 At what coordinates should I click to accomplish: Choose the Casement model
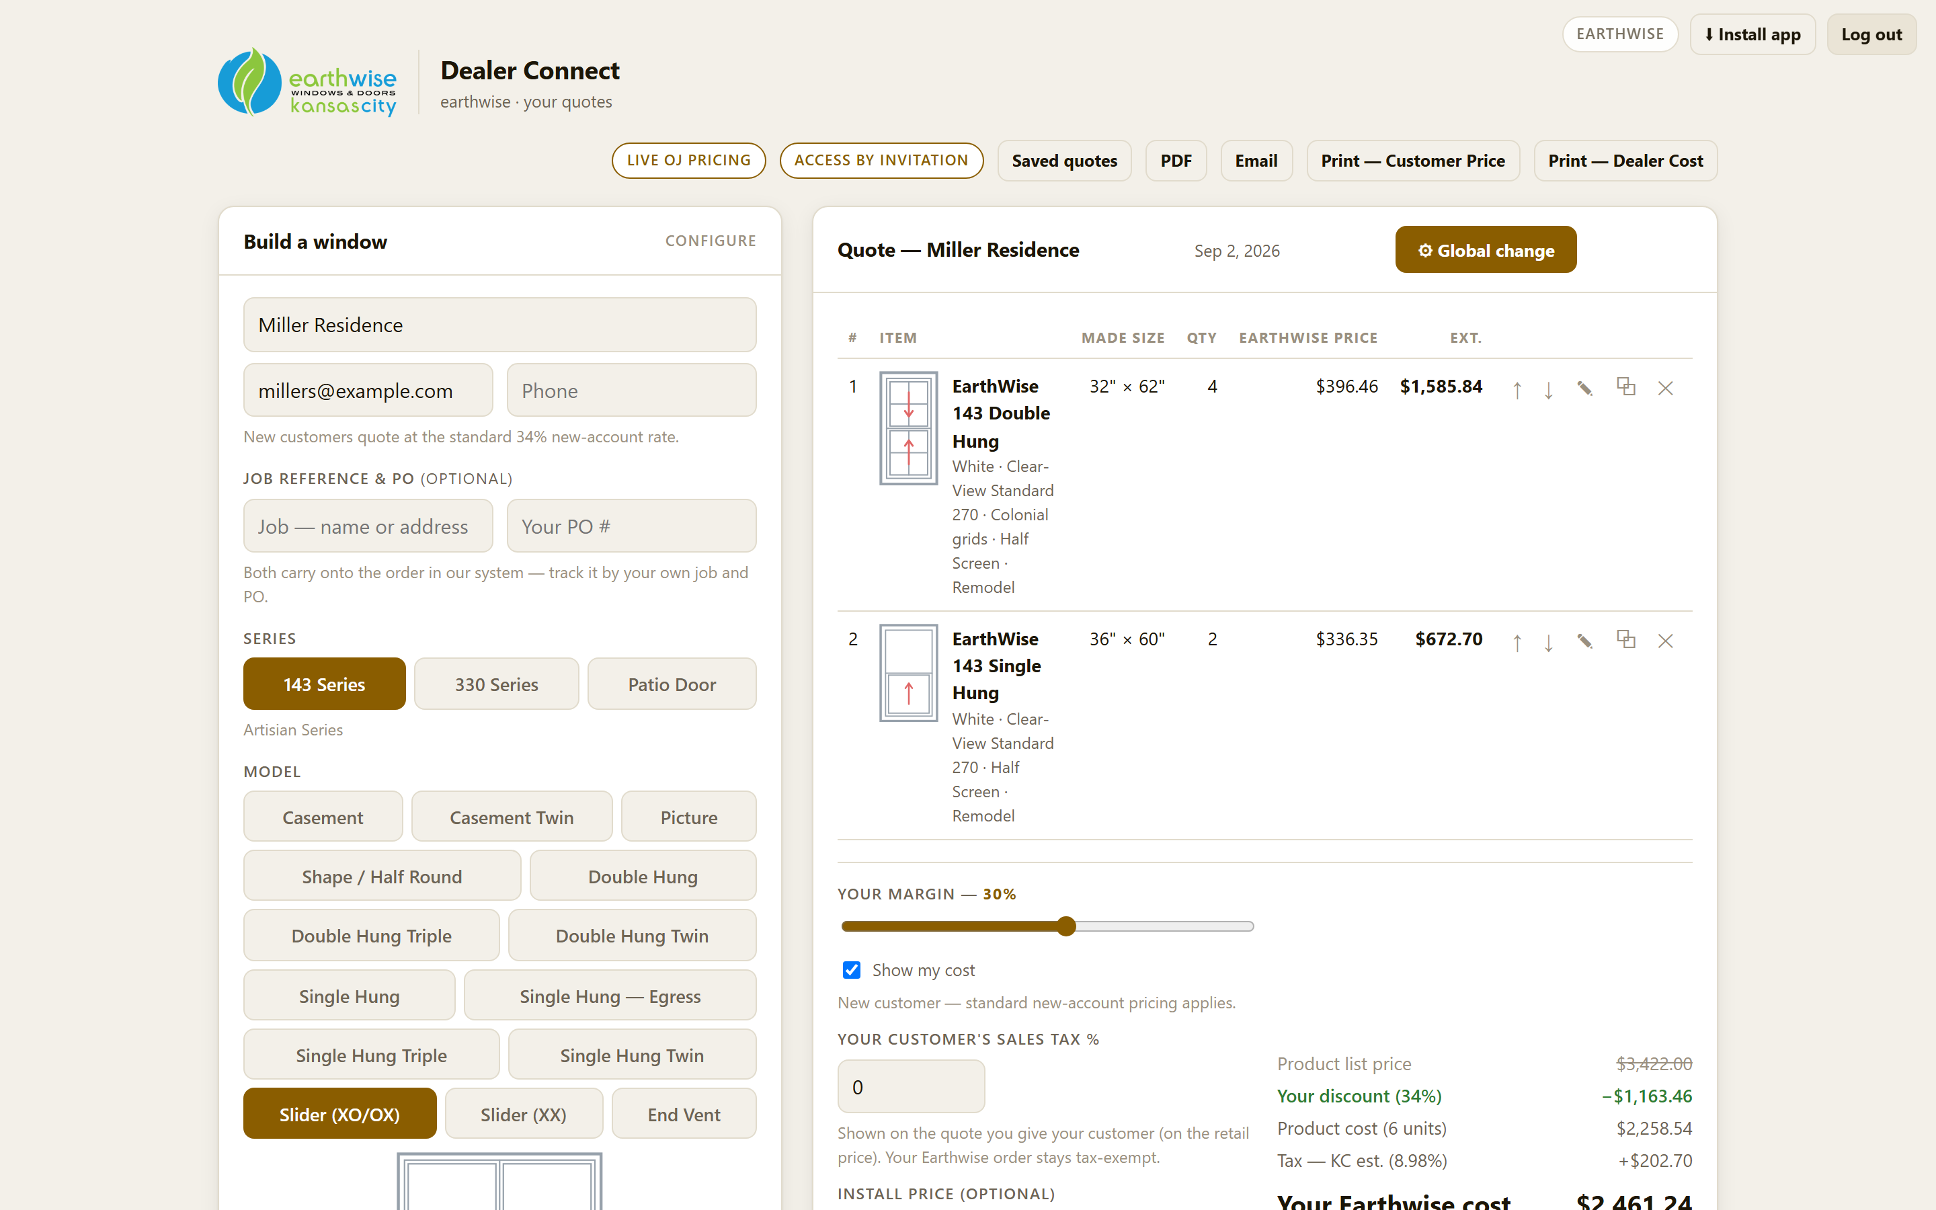tap(323, 817)
